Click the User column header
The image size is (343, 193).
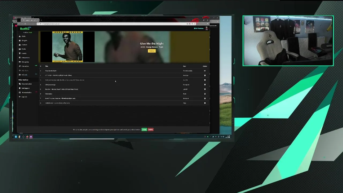click(184, 66)
